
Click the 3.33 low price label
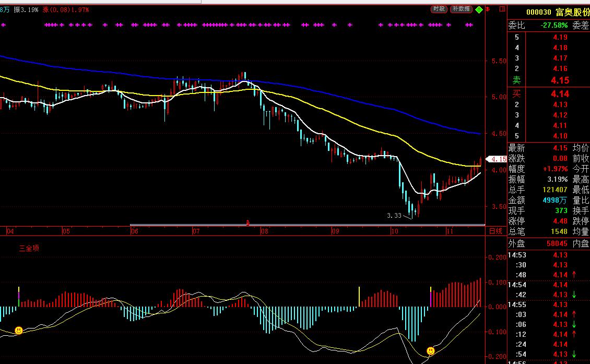[x=394, y=216]
